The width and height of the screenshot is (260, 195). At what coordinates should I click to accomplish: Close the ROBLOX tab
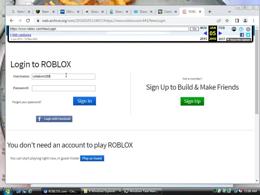tap(200, 12)
